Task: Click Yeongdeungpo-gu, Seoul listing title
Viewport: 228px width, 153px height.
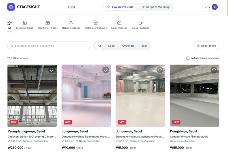Action: coord(26,131)
